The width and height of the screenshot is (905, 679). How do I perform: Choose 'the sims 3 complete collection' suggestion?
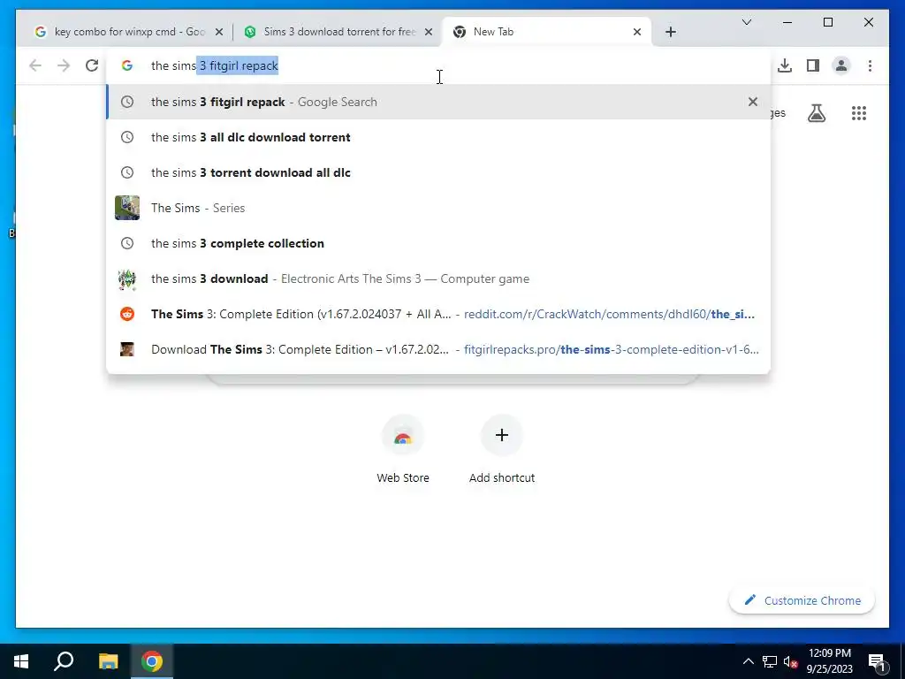tap(438, 243)
